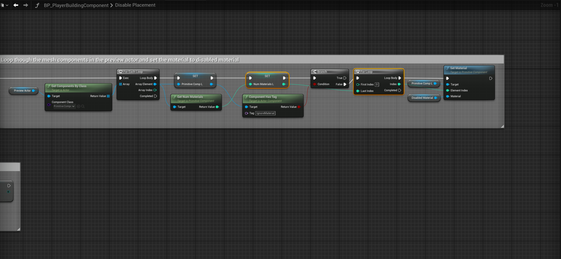561x259 pixels.
Task: Click the First Index value field
Action: click(377, 85)
